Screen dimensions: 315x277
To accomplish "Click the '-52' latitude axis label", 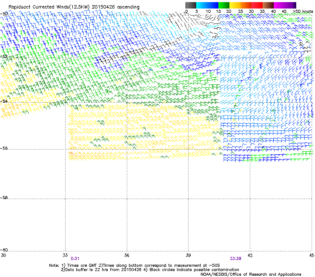I will point(4,57).
